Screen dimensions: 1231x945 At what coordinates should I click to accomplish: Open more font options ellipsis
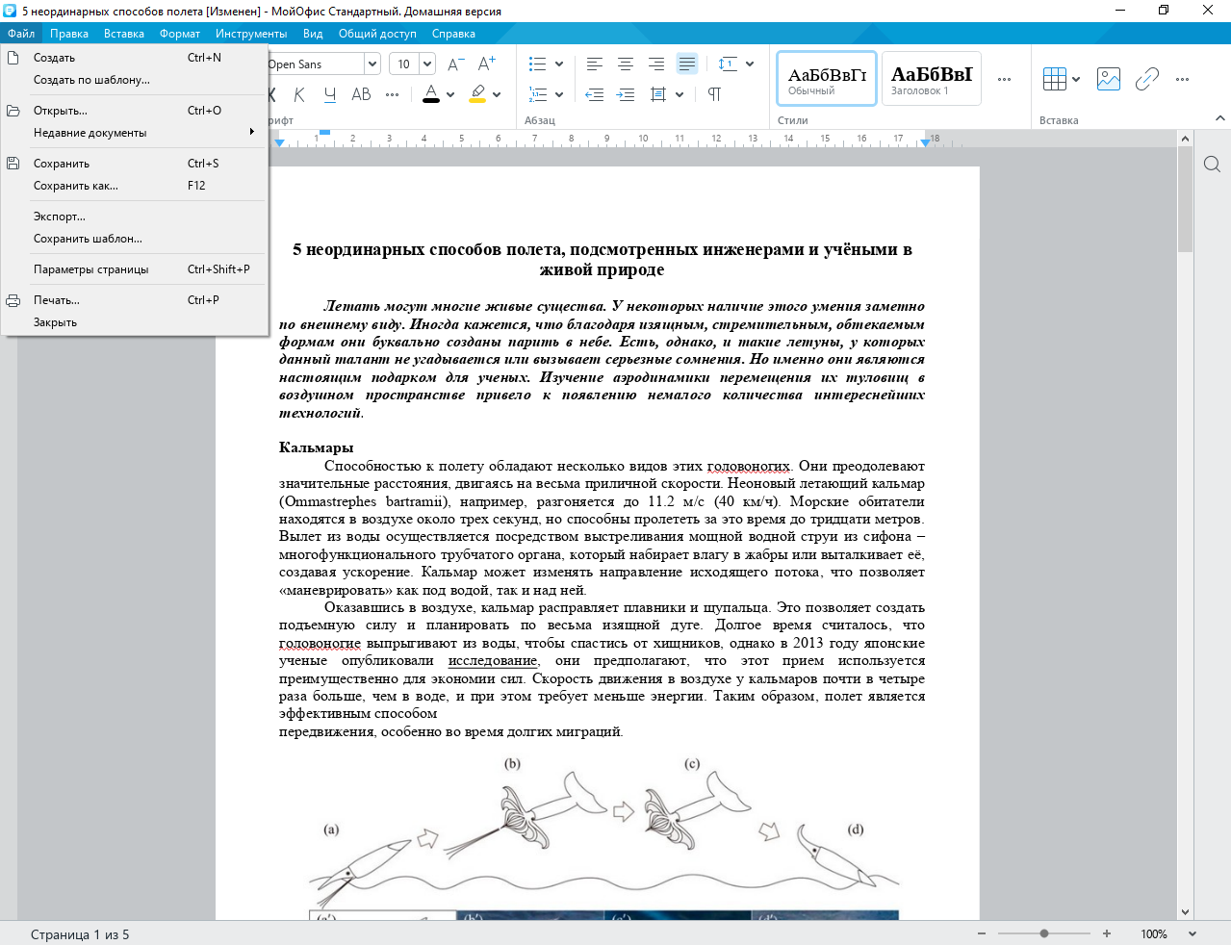click(x=392, y=94)
